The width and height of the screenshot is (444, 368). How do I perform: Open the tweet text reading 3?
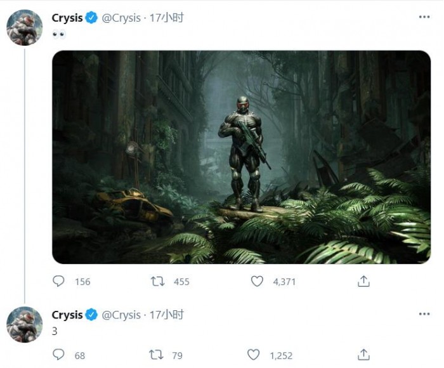[x=55, y=331]
